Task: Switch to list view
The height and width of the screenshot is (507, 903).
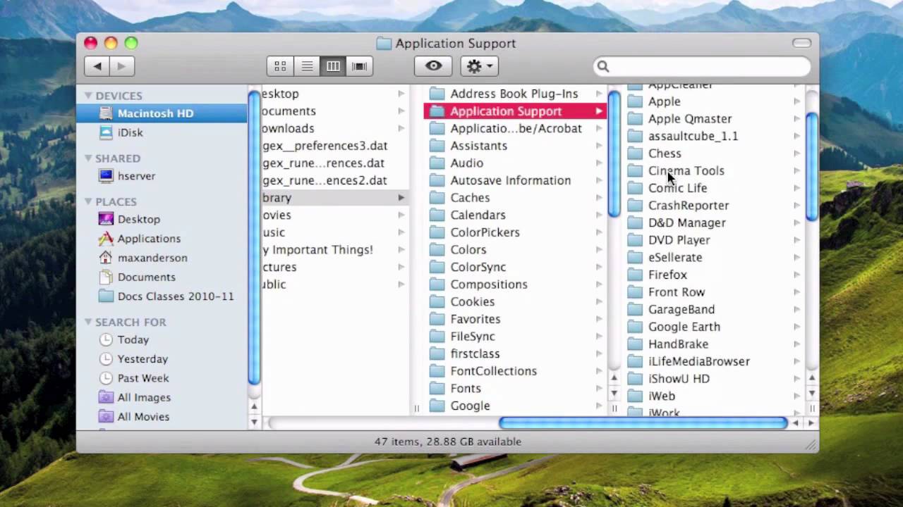Action: tap(307, 66)
